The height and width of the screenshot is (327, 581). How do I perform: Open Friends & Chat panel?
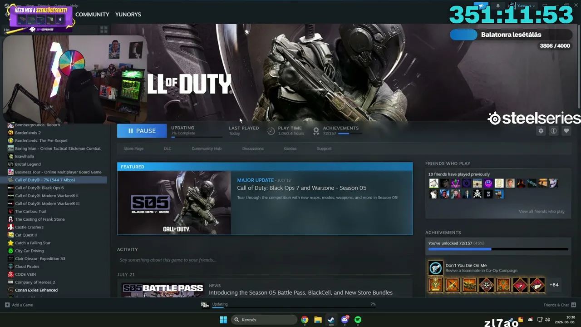click(560, 305)
